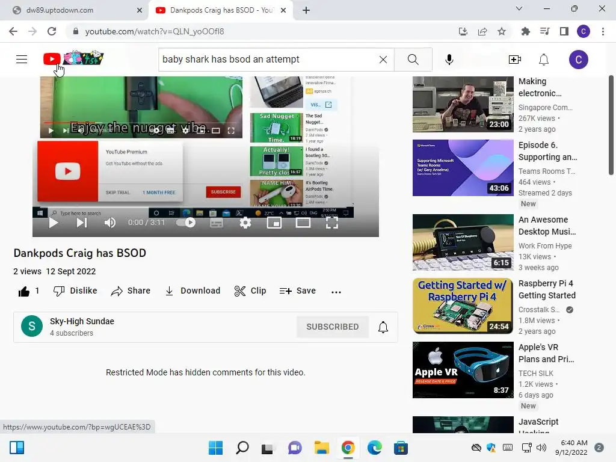Toggle the autoplay switch
This screenshot has width=616, height=462.
[x=186, y=223]
